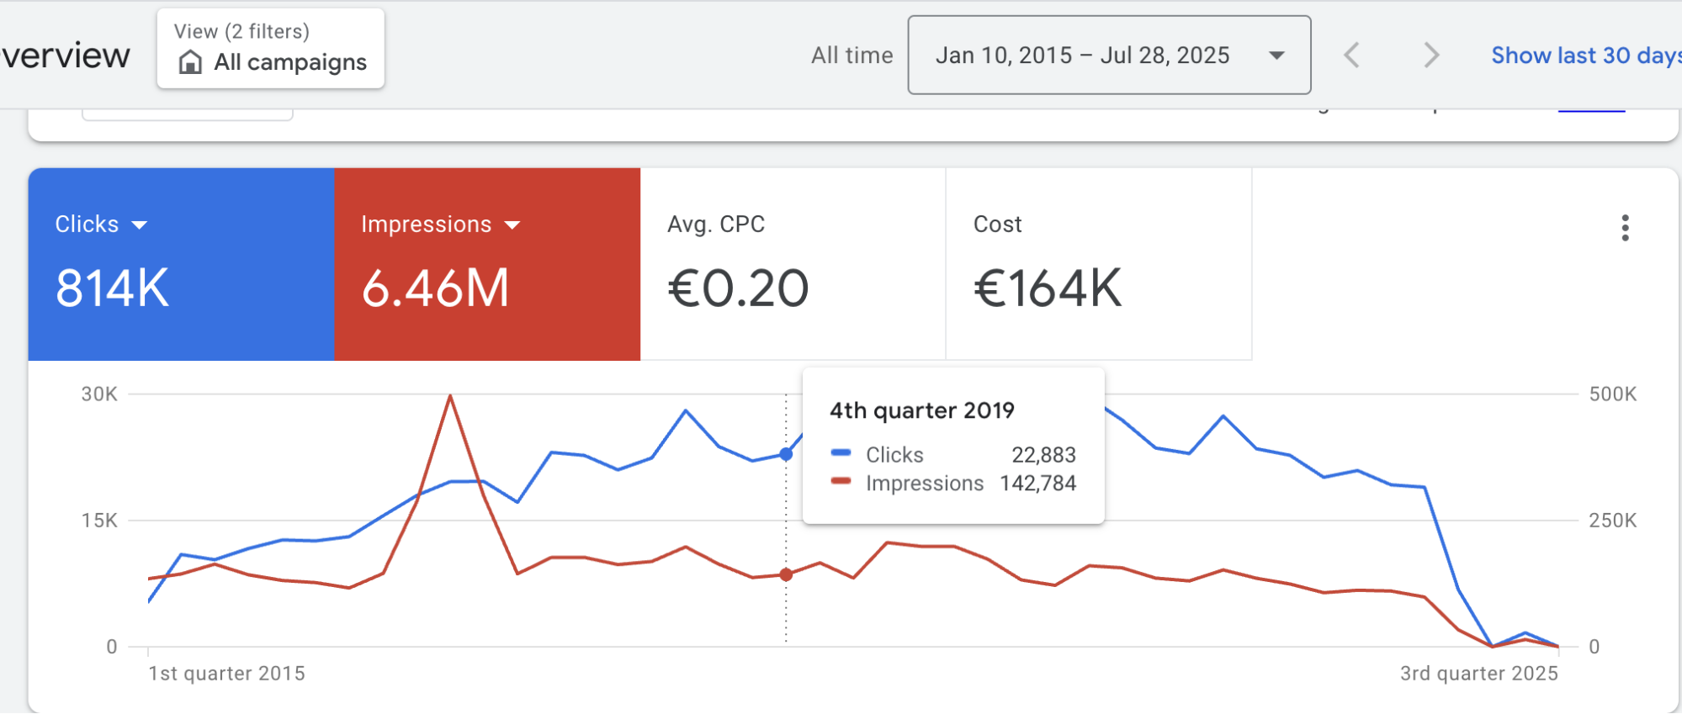Screen dimensions: 1682x714
Task: Go to the next date period arrow
Action: 1430,56
